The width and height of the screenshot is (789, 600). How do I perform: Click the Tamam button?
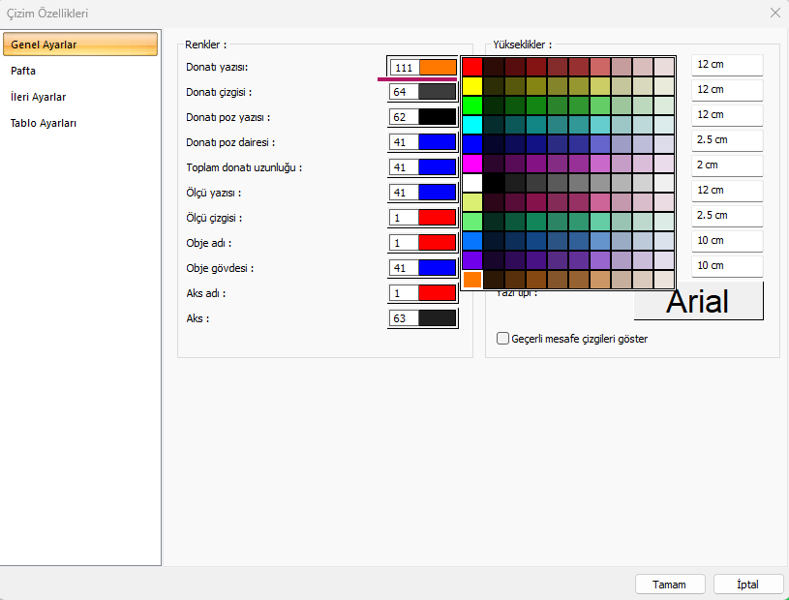point(669,585)
